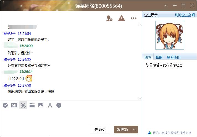
Task: Select the scissors screenshot tool
Action: (x=23, y=105)
